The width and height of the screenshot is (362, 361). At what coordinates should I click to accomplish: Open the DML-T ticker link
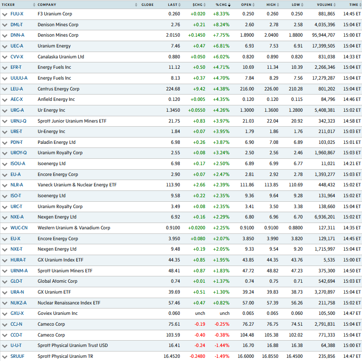17,25
